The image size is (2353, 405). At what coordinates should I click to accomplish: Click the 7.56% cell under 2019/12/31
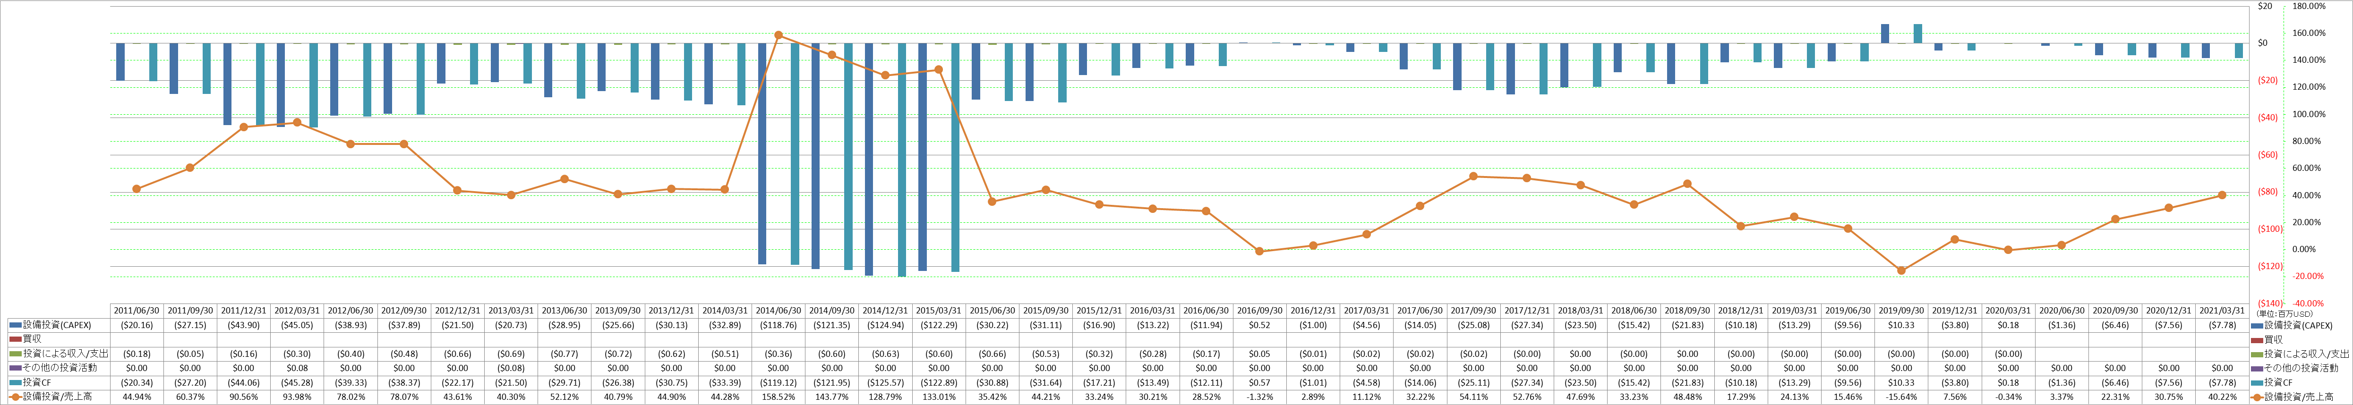[x=1955, y=397]
